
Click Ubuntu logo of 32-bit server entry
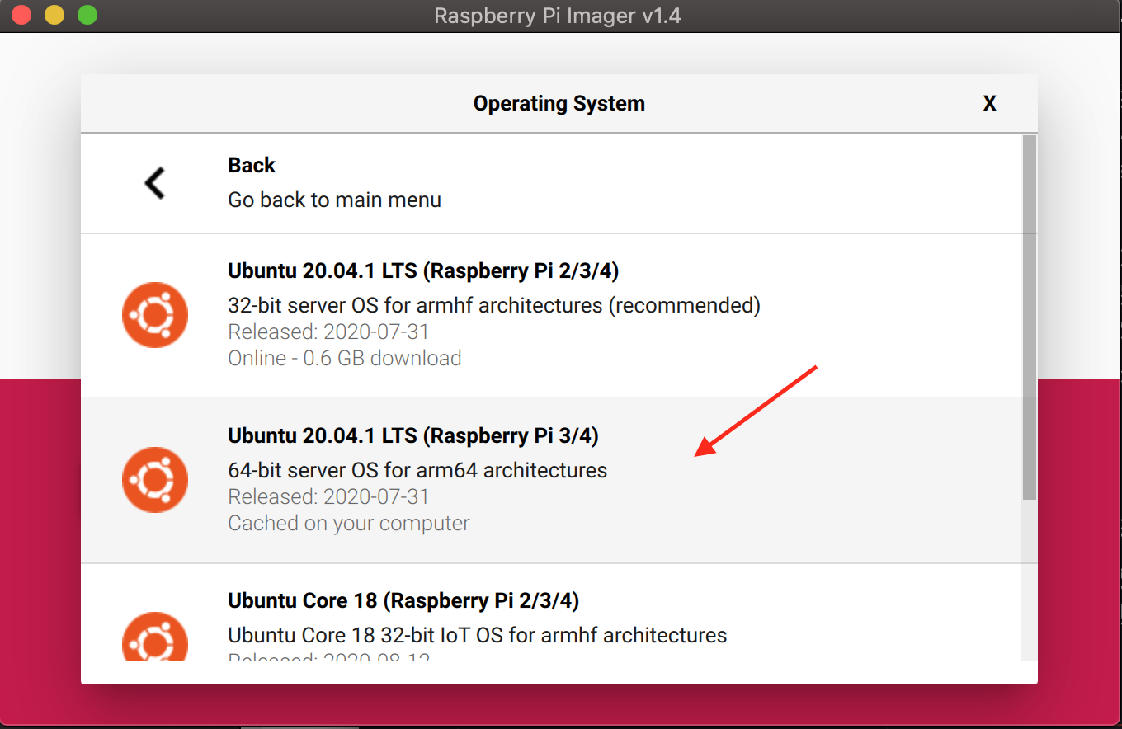pos(155,315)
